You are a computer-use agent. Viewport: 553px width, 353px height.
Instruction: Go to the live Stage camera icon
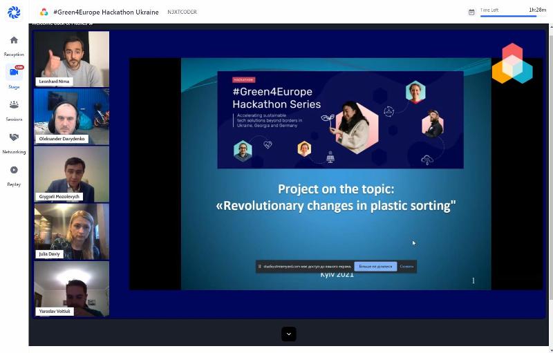click(x=14, y=72)
